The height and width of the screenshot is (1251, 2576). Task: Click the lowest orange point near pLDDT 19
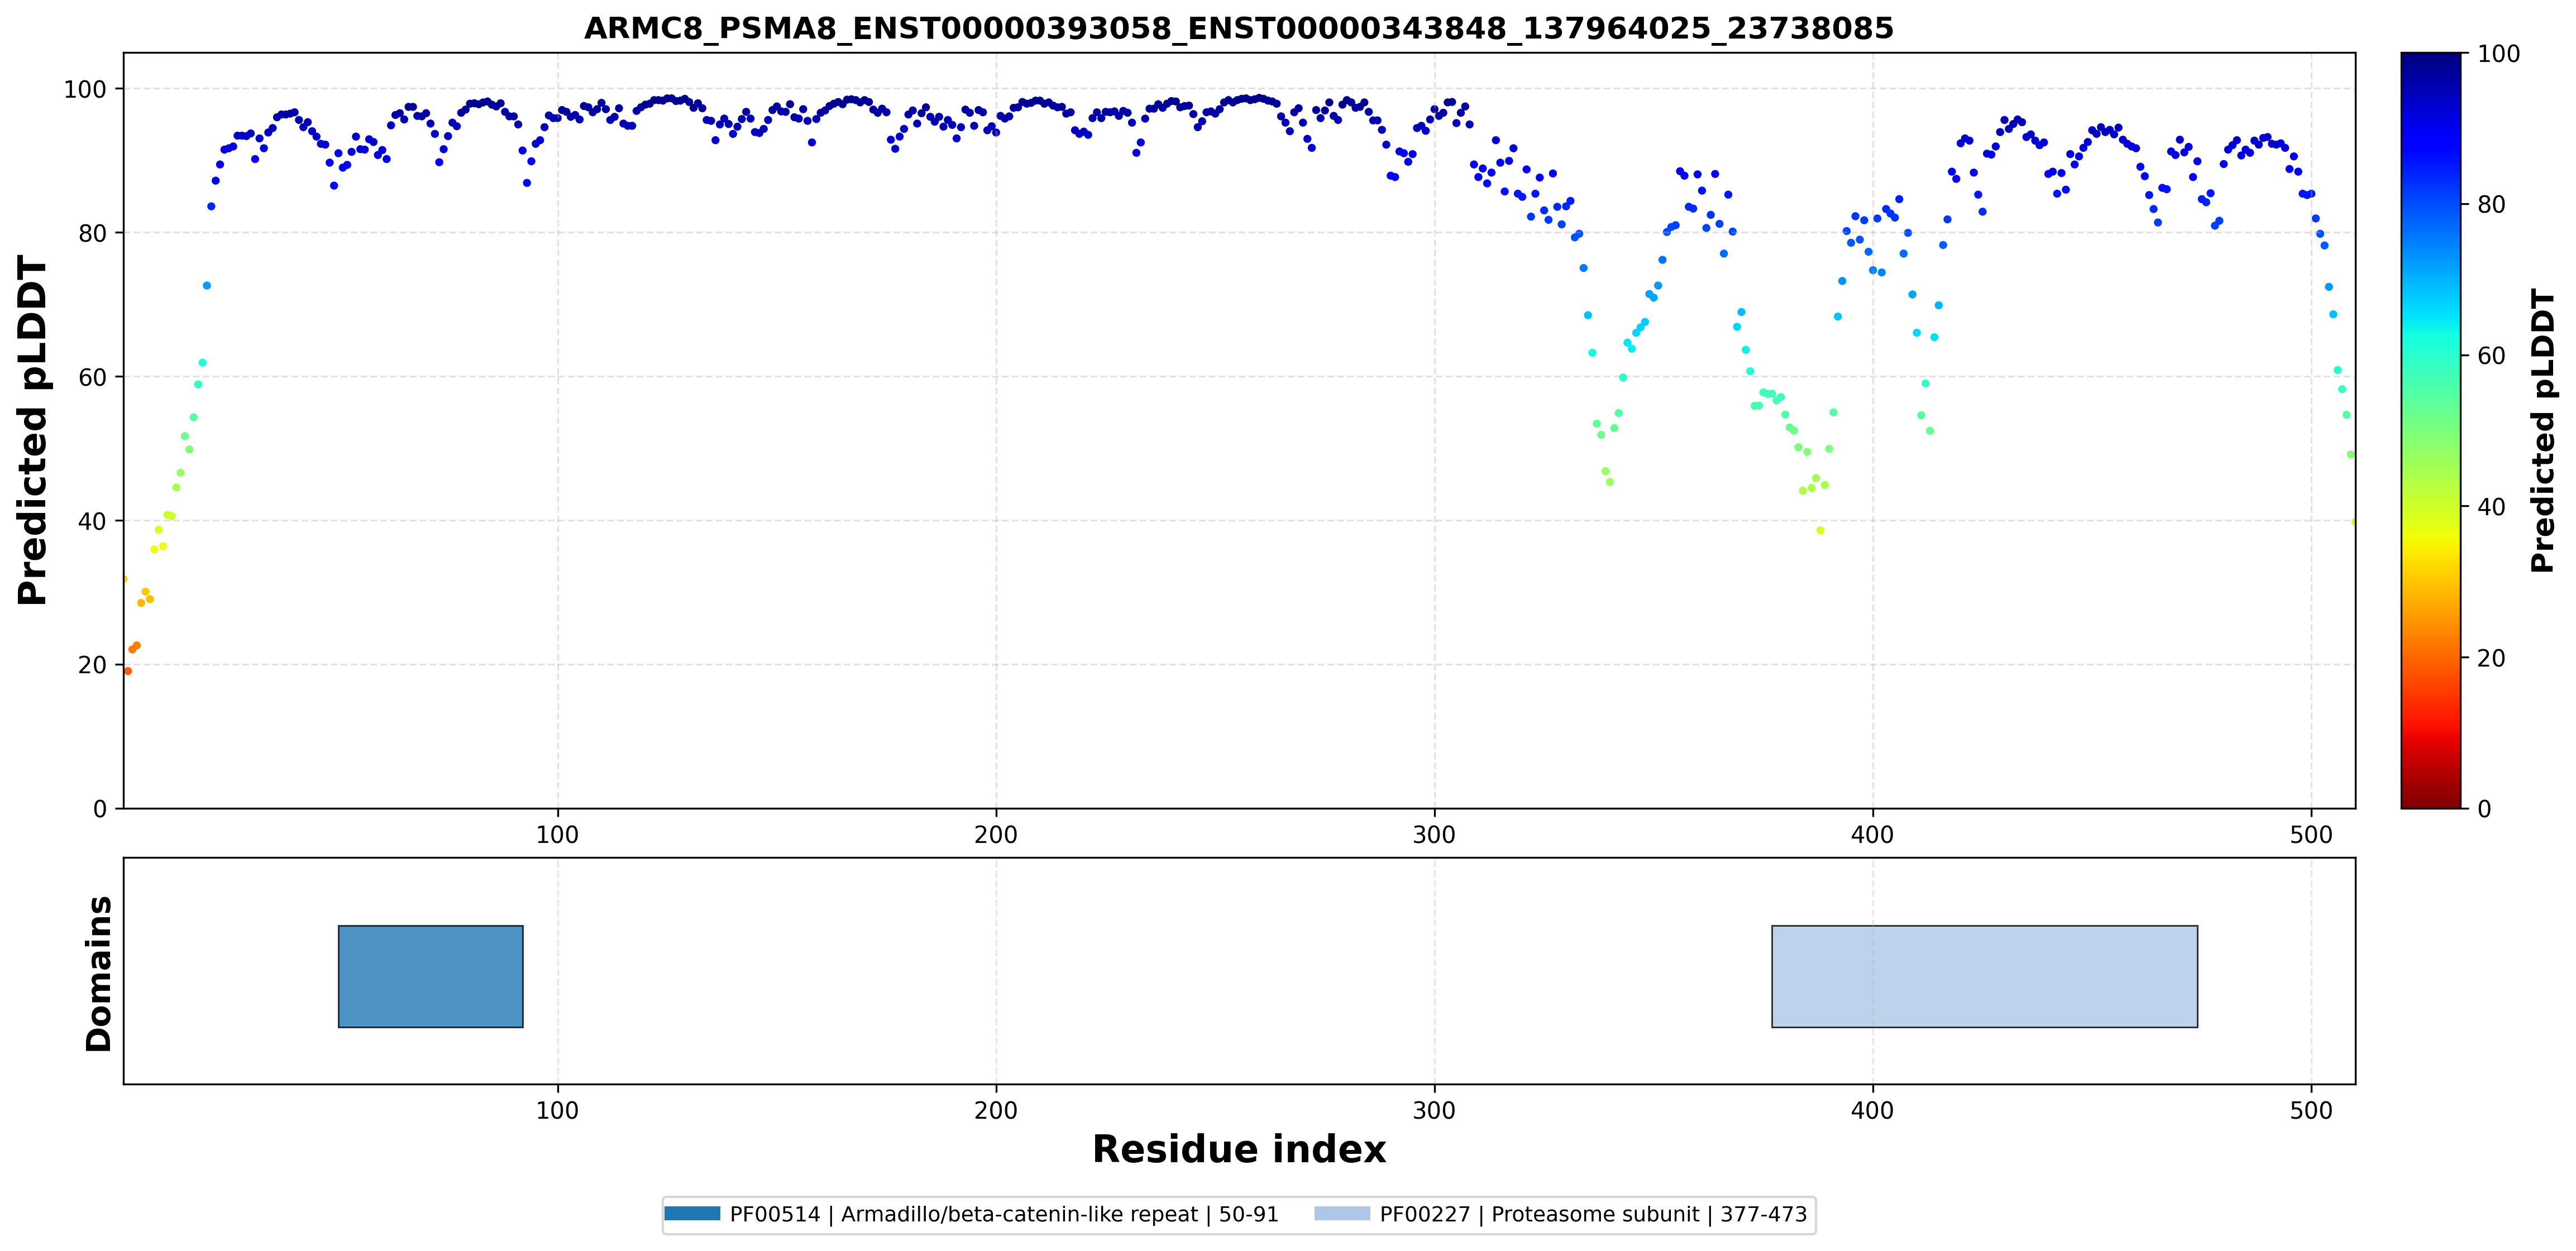tap(128, 671)
